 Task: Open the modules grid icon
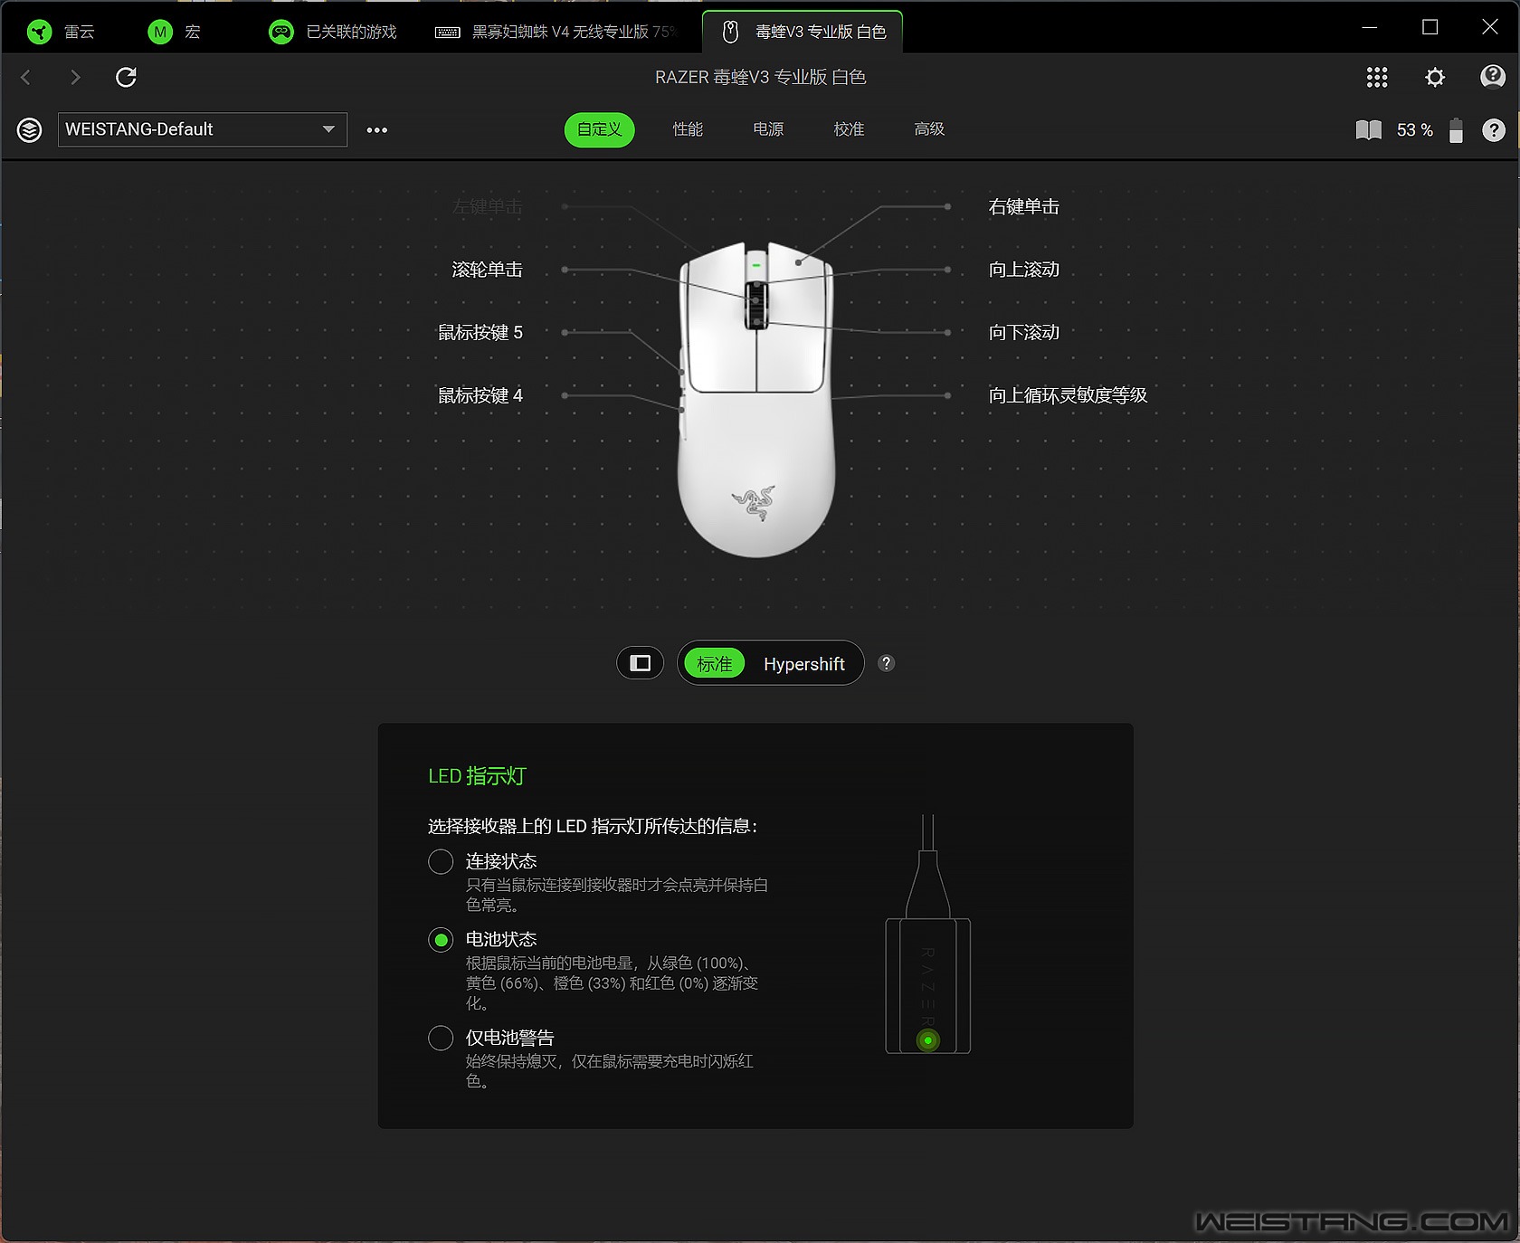1377,77
